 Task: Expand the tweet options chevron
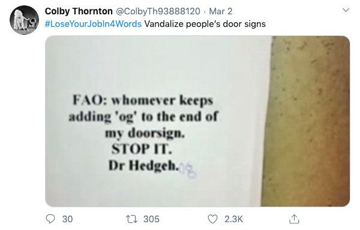point(346,10)
